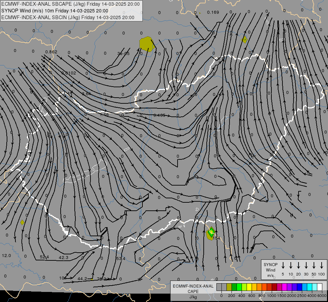328x302 pixels.
Task: Click the 100 label in wind legend
Action: (x=322, y=274)
